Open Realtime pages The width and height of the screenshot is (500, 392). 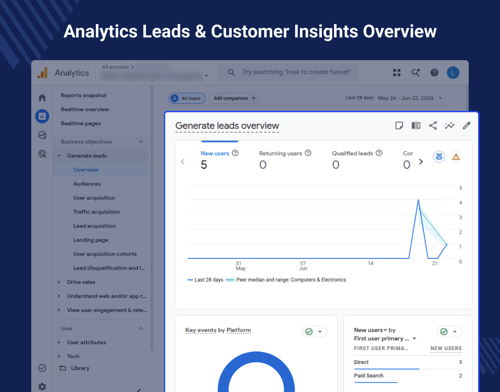[x=81, y=123]
